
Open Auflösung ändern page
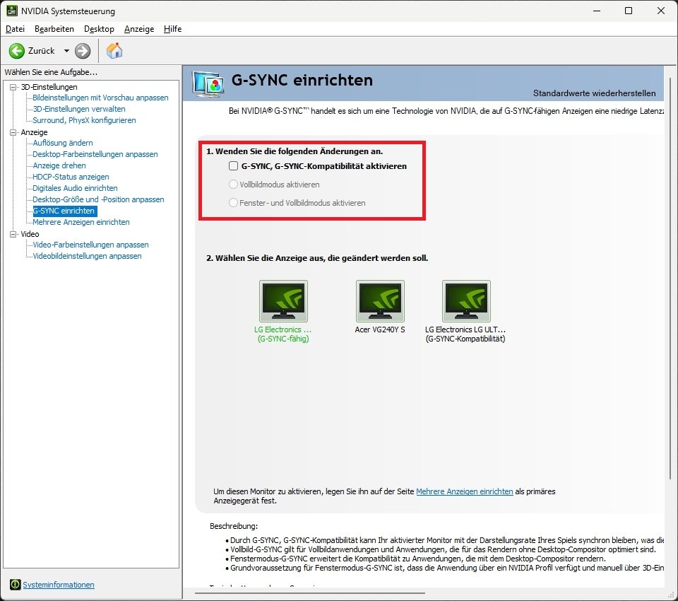[x=63, y=143]
